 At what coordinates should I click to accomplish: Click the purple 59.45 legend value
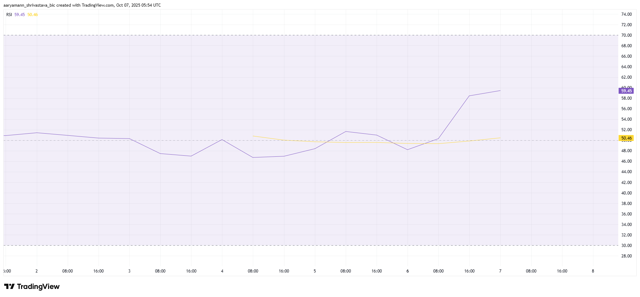(20, 15)
